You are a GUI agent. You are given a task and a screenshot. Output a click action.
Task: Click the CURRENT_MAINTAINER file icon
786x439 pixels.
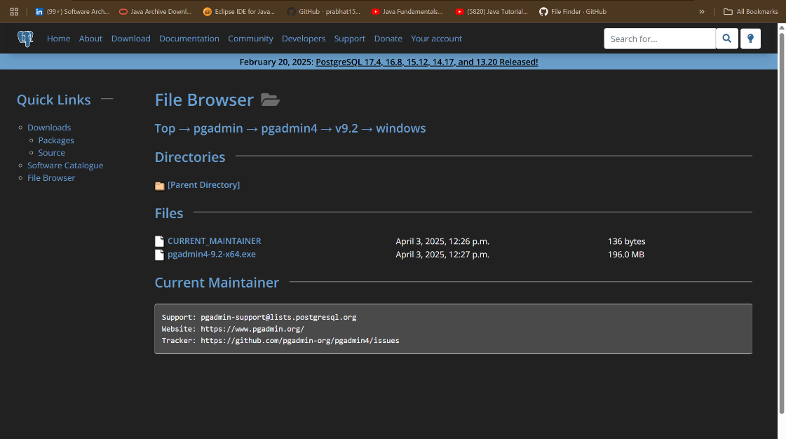click(159, 241)
